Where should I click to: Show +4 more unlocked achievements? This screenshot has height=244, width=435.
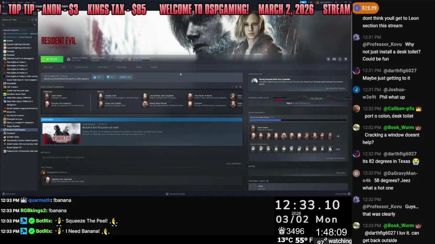click(x=337, y=136)
